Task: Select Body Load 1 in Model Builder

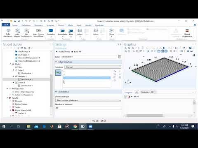Action: pos(24,55)
